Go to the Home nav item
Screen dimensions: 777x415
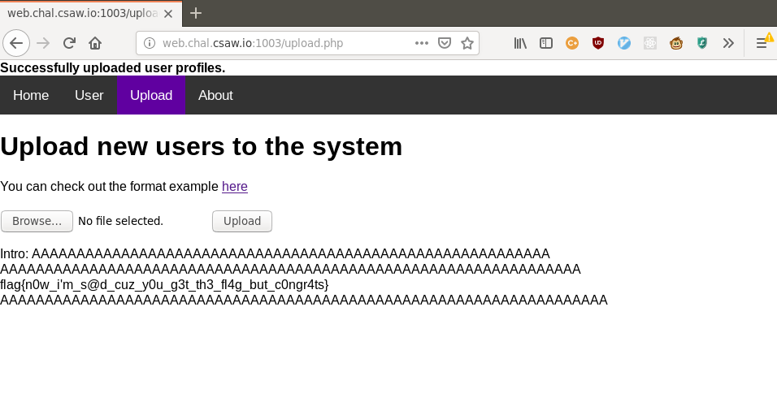click(x=31, y=95)
